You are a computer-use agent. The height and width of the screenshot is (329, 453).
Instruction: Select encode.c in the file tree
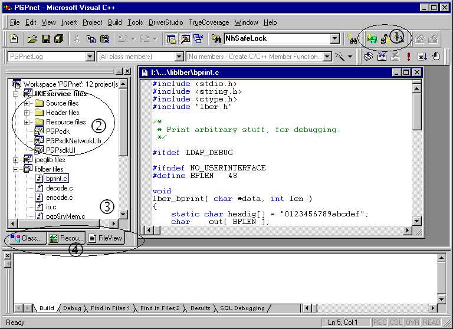pyautogui.click(x=59, y=198)
